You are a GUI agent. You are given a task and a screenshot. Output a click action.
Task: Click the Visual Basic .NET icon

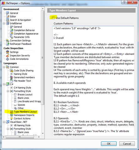(8, 122)
